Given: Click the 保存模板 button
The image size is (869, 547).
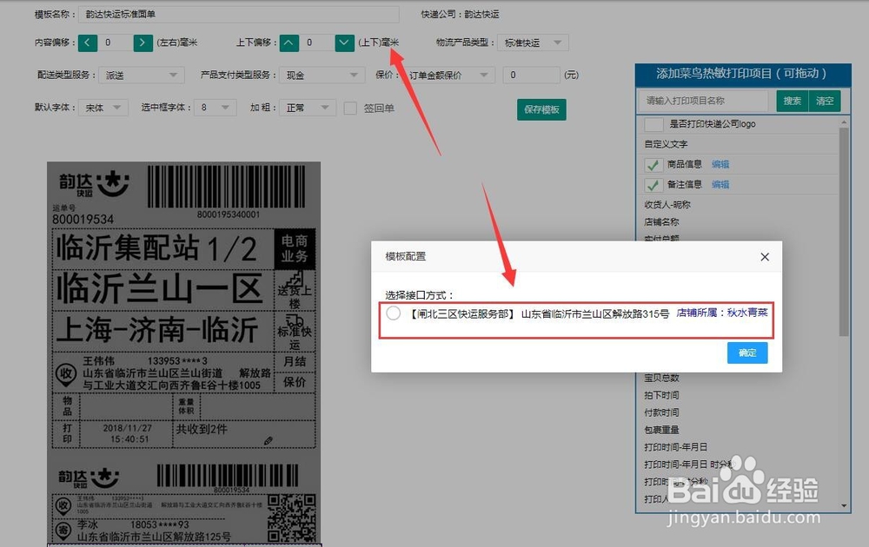Looking at the screenshot, I should tap(541, 109).
